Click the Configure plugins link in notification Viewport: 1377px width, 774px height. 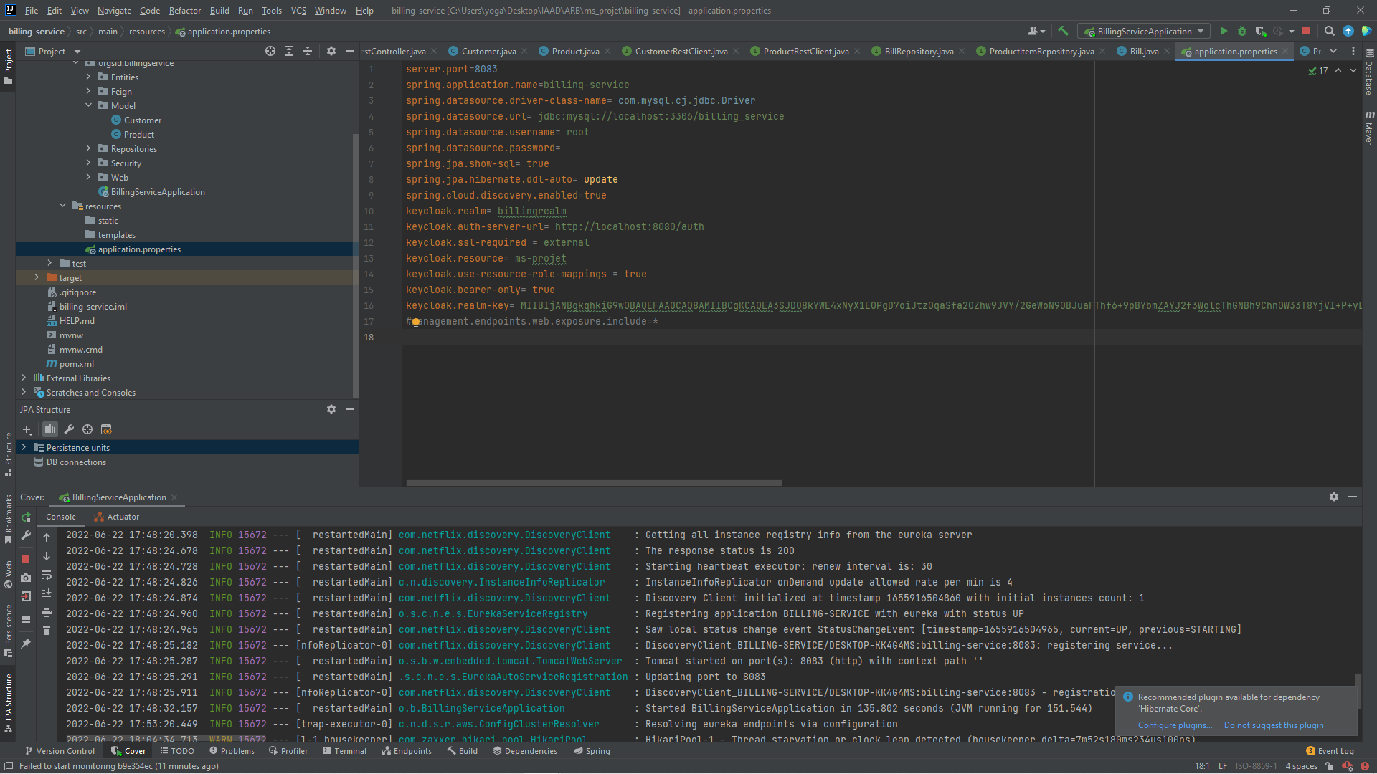click(x=1174, y=725)
